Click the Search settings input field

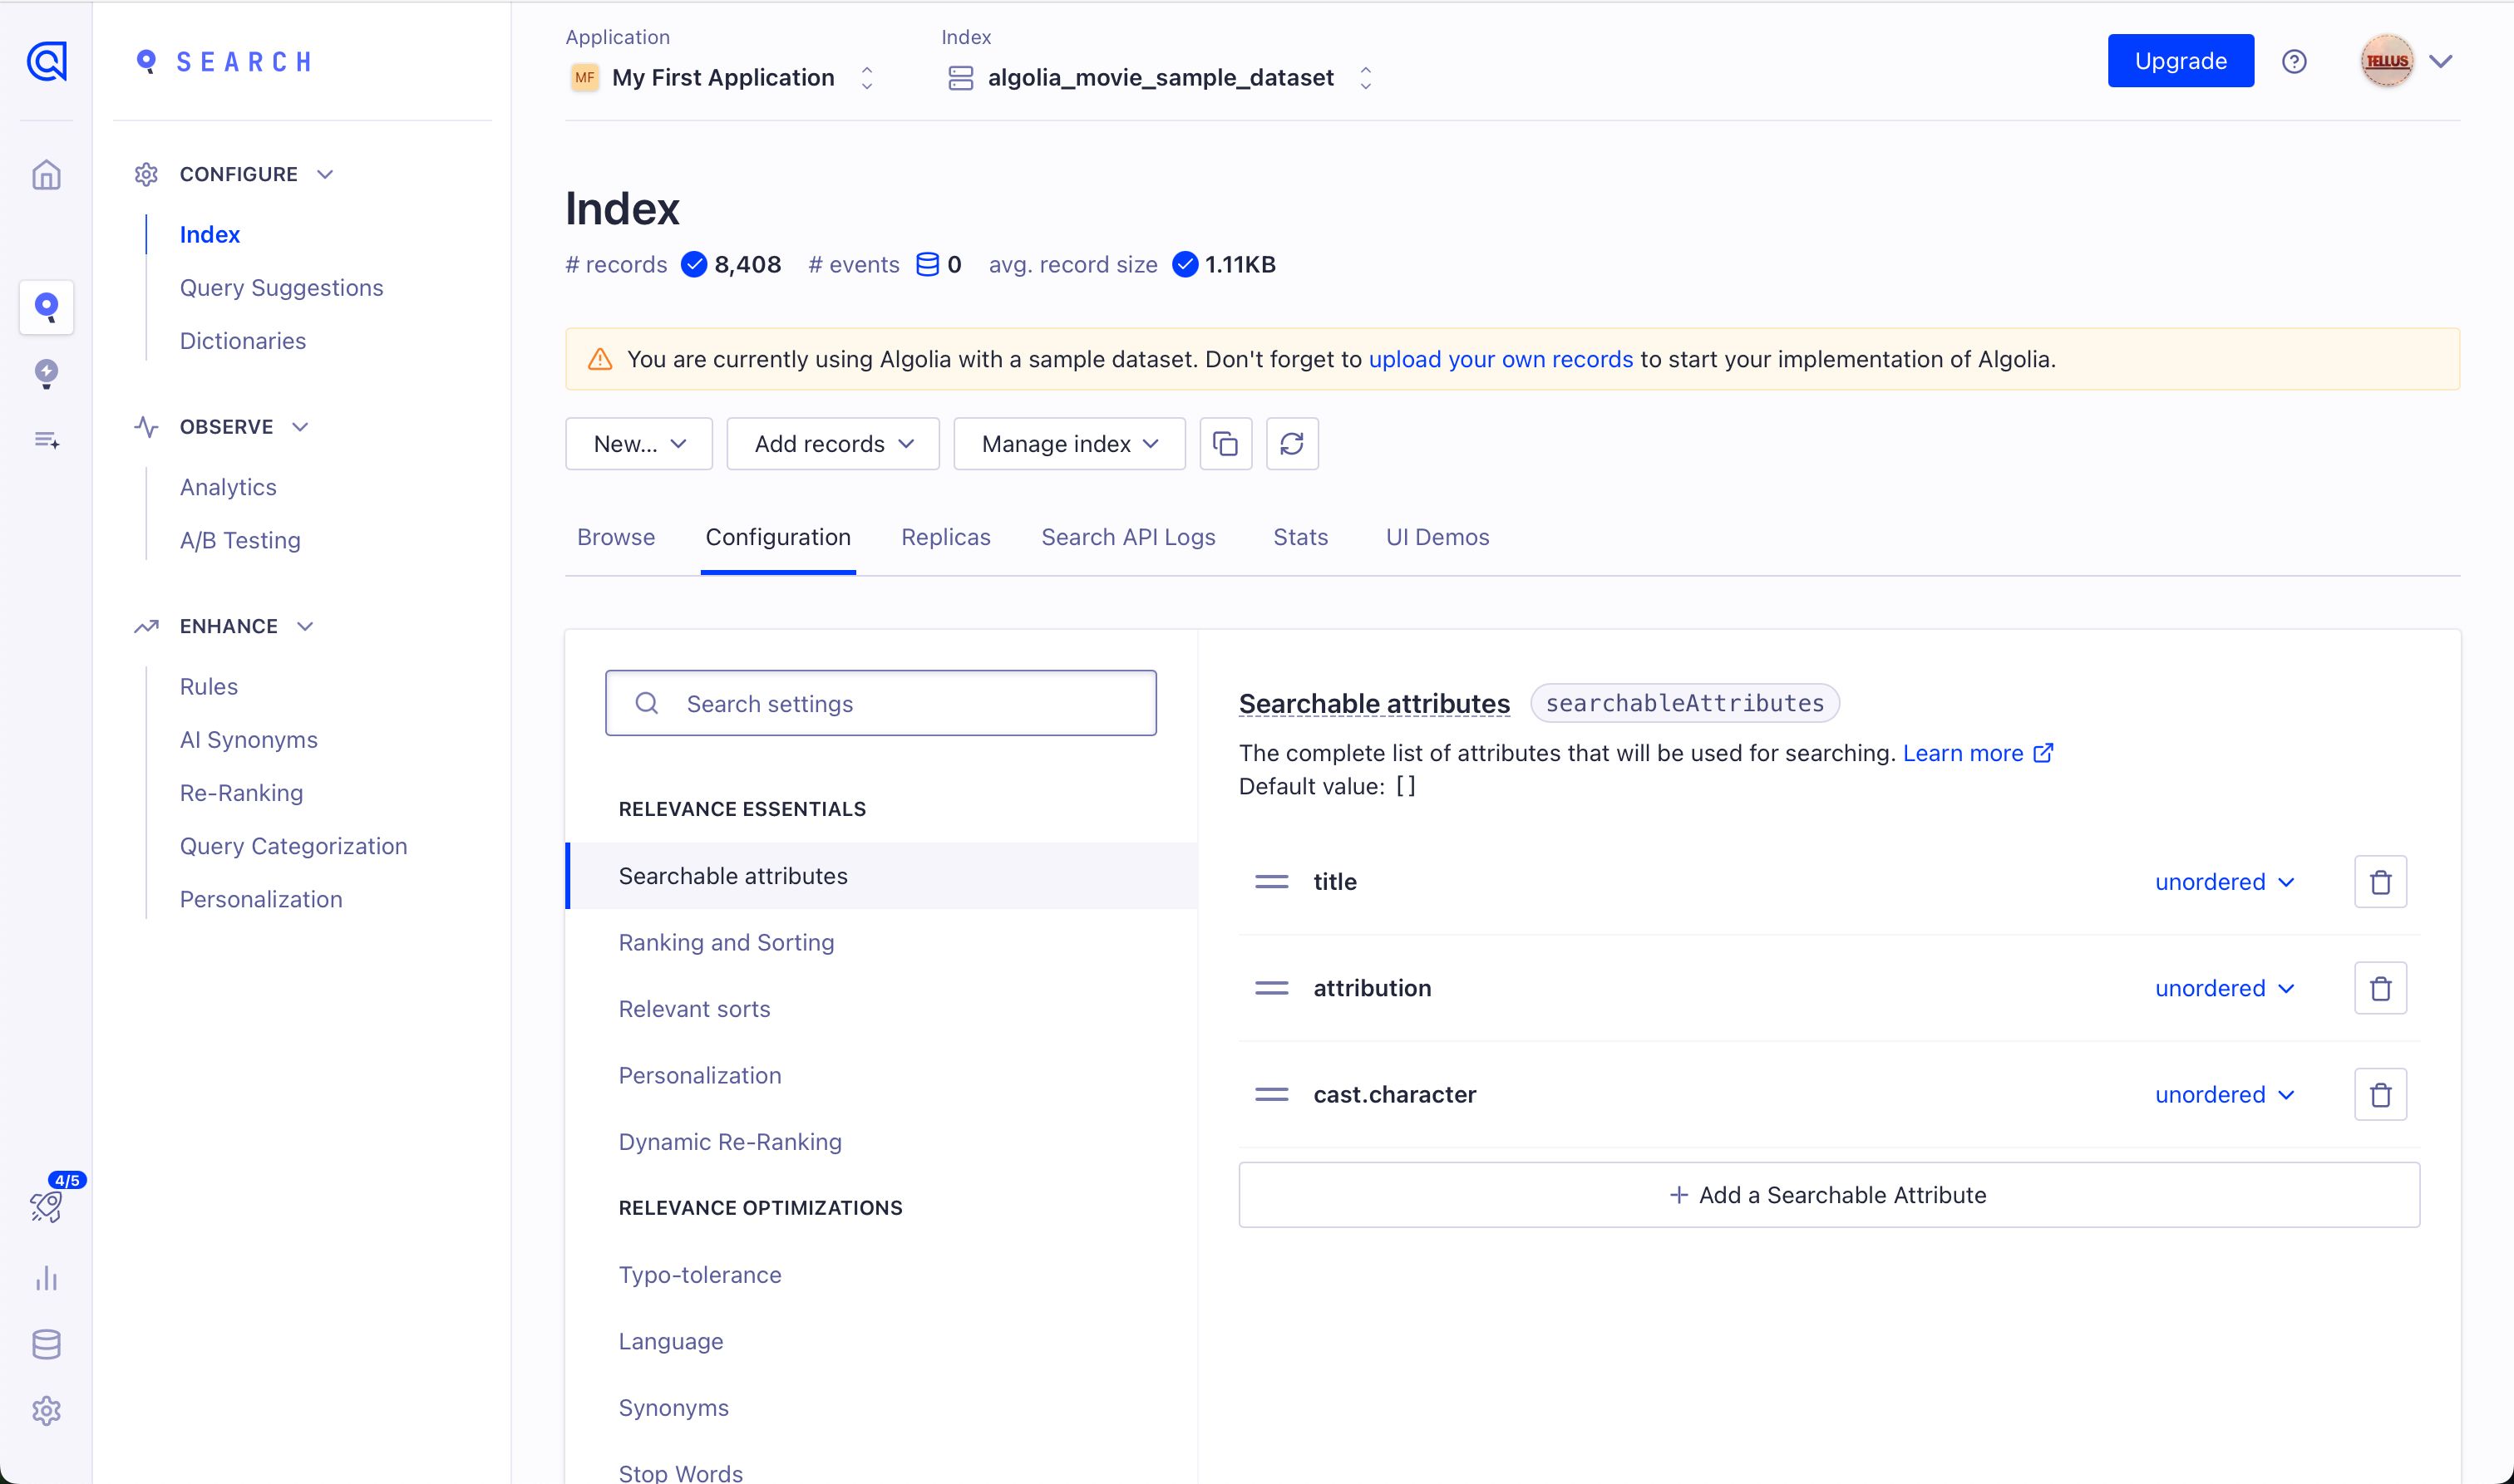click(x=880, y=703)
